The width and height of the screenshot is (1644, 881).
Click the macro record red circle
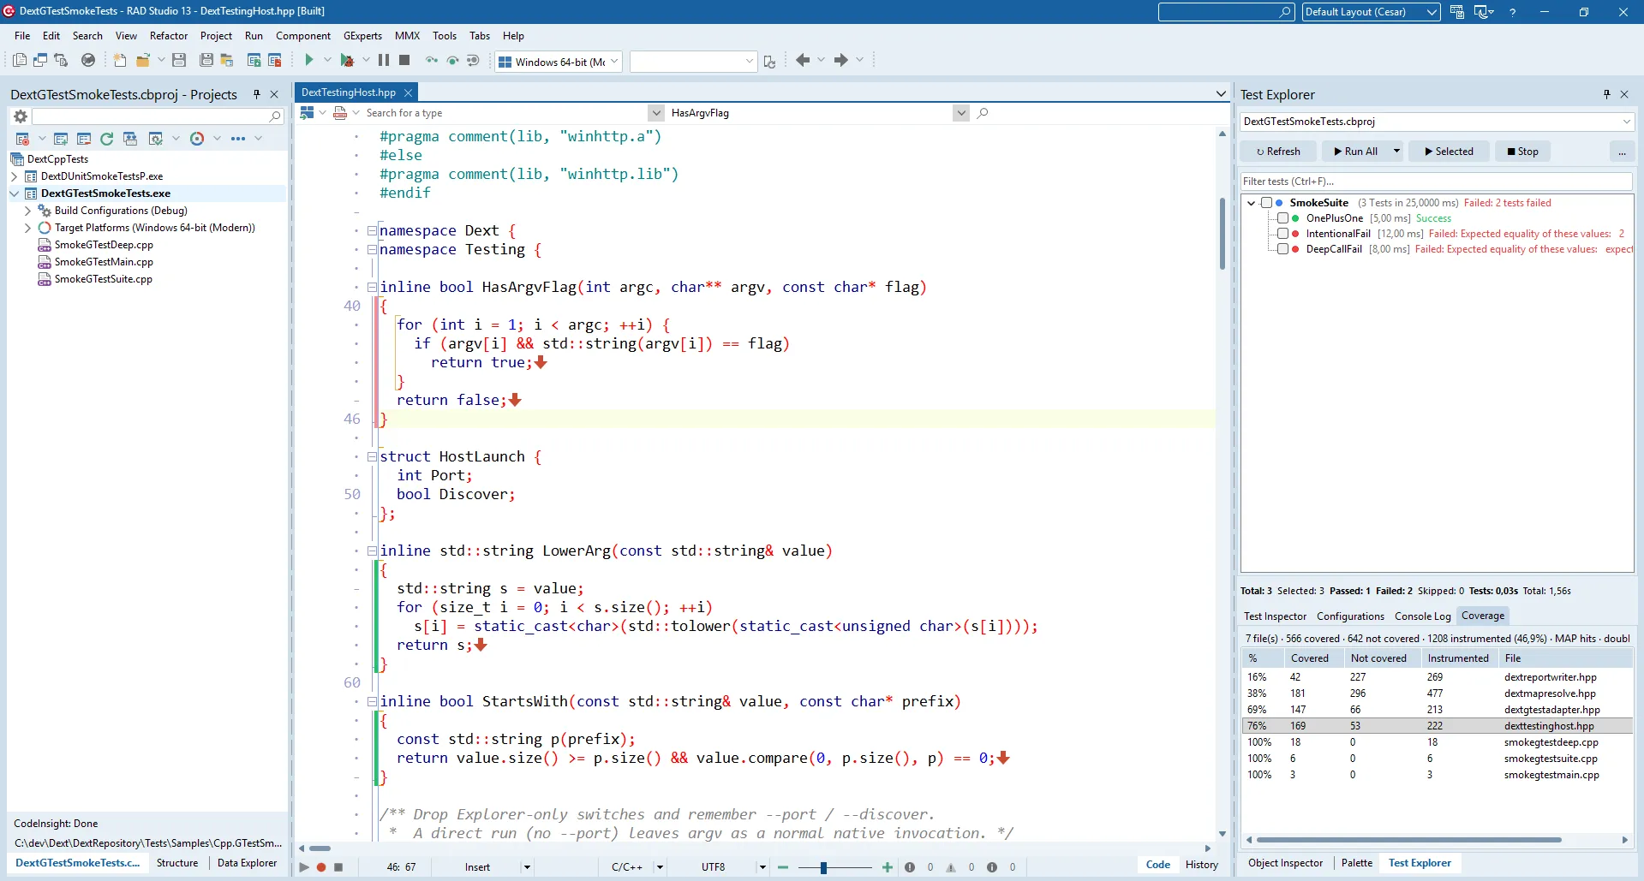pyautogui.click(x=321, y=867)
